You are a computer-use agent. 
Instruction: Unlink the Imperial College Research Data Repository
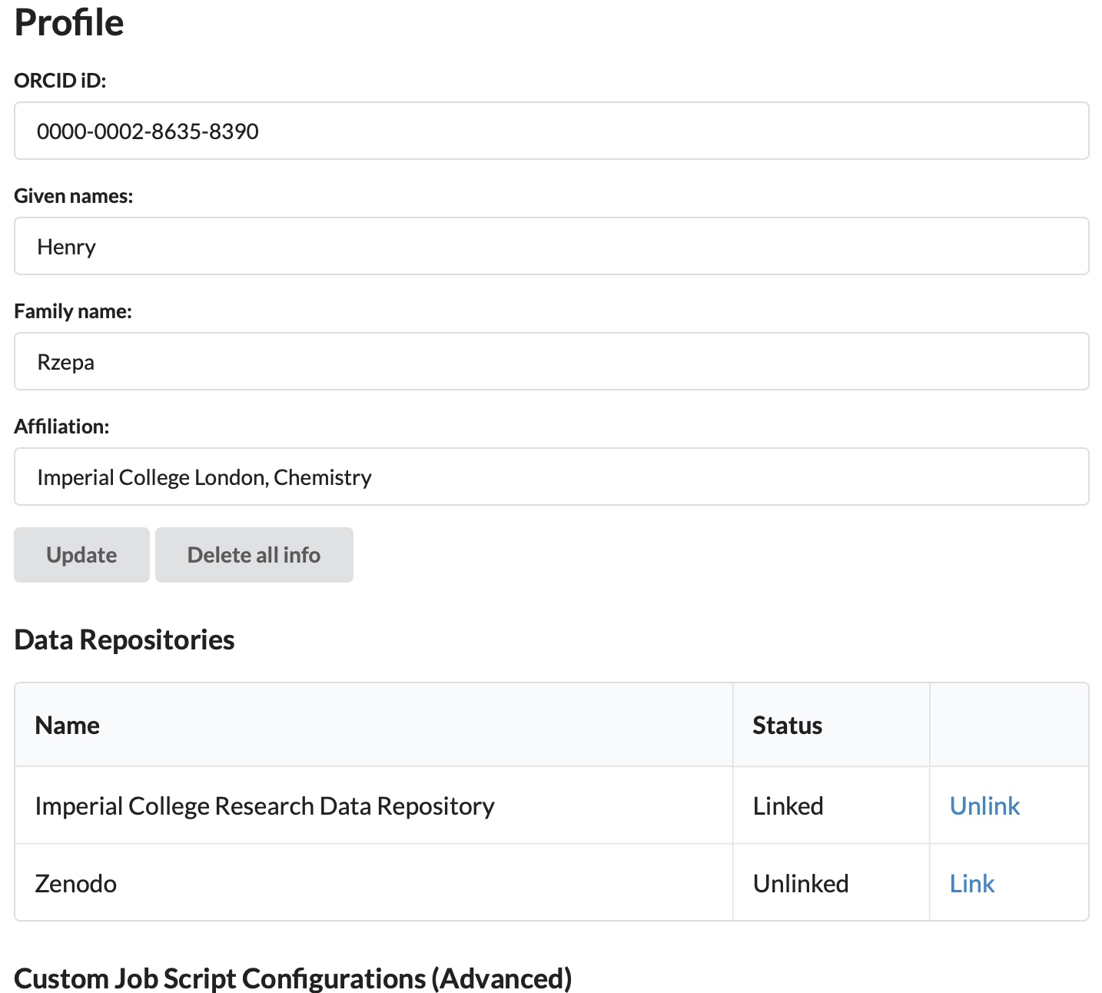[x=984, y=805]
